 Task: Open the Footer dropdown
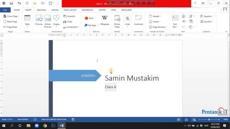(x=155, y=21)
